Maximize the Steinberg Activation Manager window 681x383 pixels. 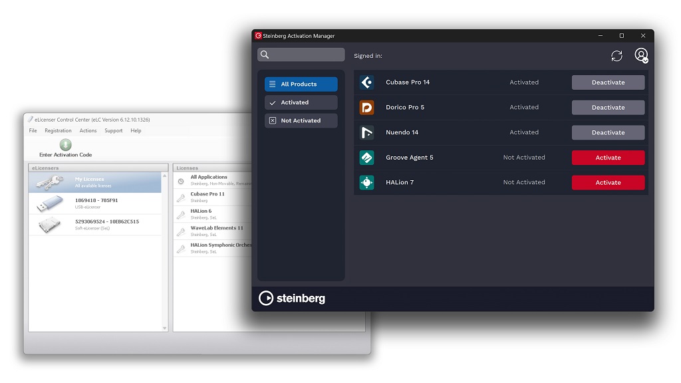point(622,36)
